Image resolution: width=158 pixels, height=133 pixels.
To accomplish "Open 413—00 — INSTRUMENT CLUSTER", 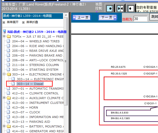I will click(38, 103).
